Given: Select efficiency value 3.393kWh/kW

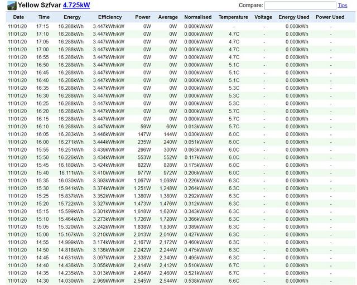Looking at the screenshot, I should (109, 181).
